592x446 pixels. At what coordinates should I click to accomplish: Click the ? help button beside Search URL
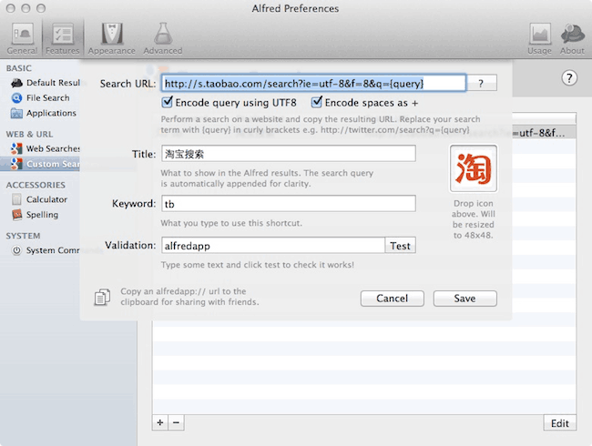[x=481, y=83]
